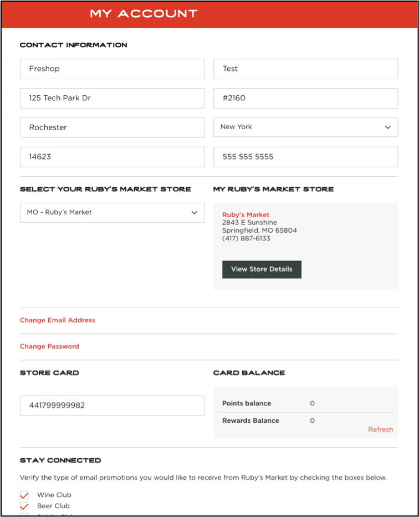Uncheck the Wine Club checkbox

point(24,495)
